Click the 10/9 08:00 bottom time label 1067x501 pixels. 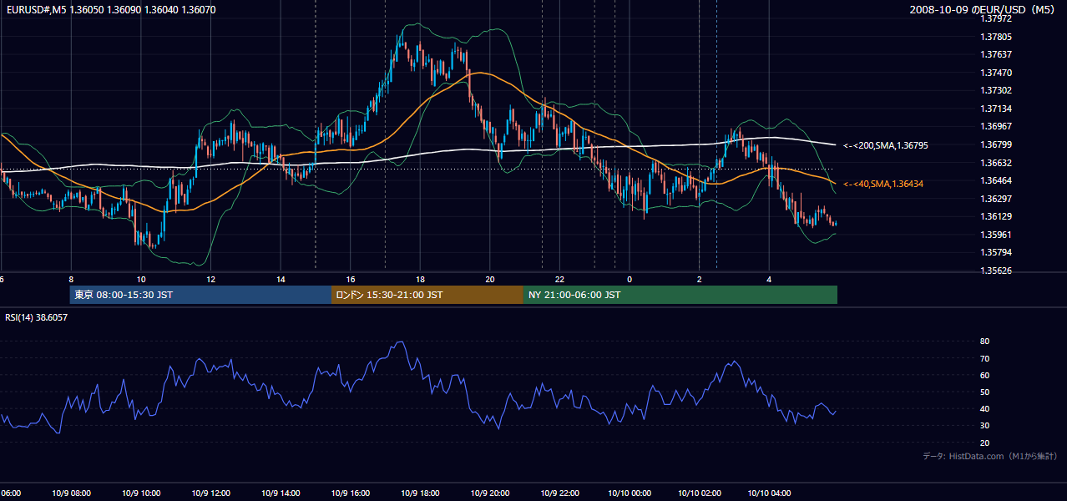point(71,493)
